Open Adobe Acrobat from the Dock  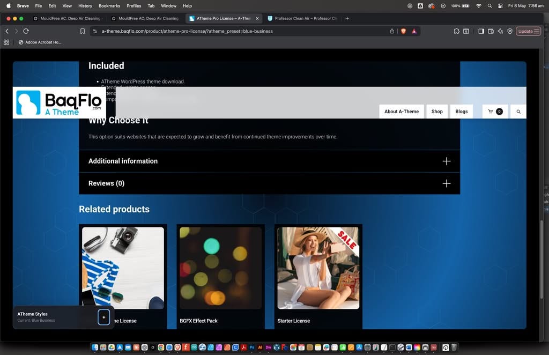click(244, 347)
